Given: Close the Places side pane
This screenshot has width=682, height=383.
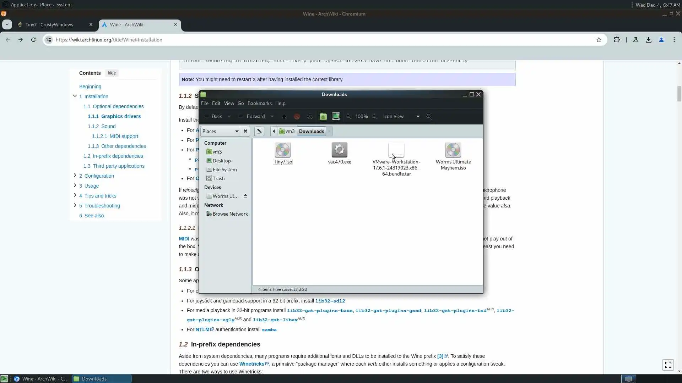Looking at the screenshot, I should point(245,131).
